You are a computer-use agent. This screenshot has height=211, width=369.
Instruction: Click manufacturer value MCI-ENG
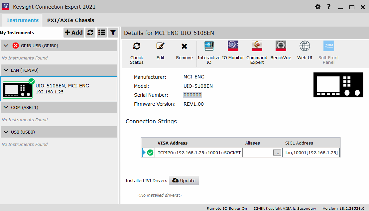pos(194,77)
